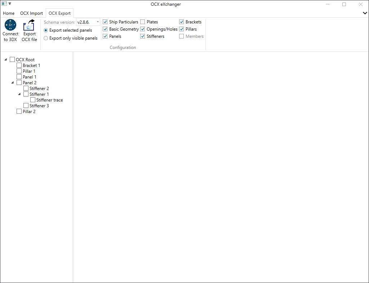Select Pillar 2 in the tree
Screen dimensions: 369x283
(29, 112)
